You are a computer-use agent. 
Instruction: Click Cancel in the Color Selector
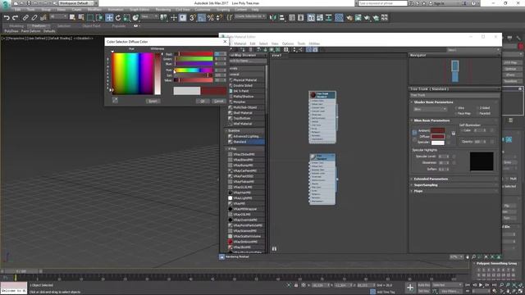point(219,101)
